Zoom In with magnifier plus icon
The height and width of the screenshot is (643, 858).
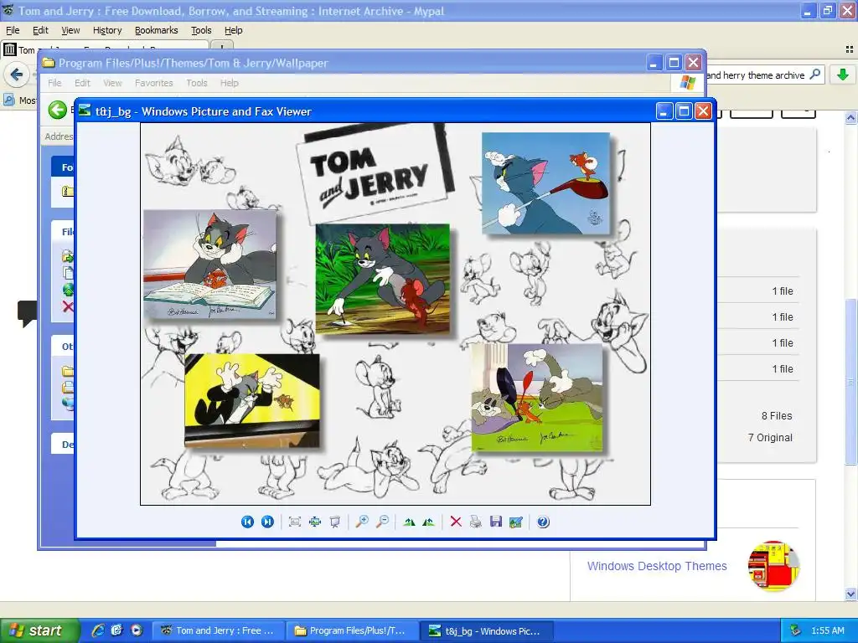point(362,522)
